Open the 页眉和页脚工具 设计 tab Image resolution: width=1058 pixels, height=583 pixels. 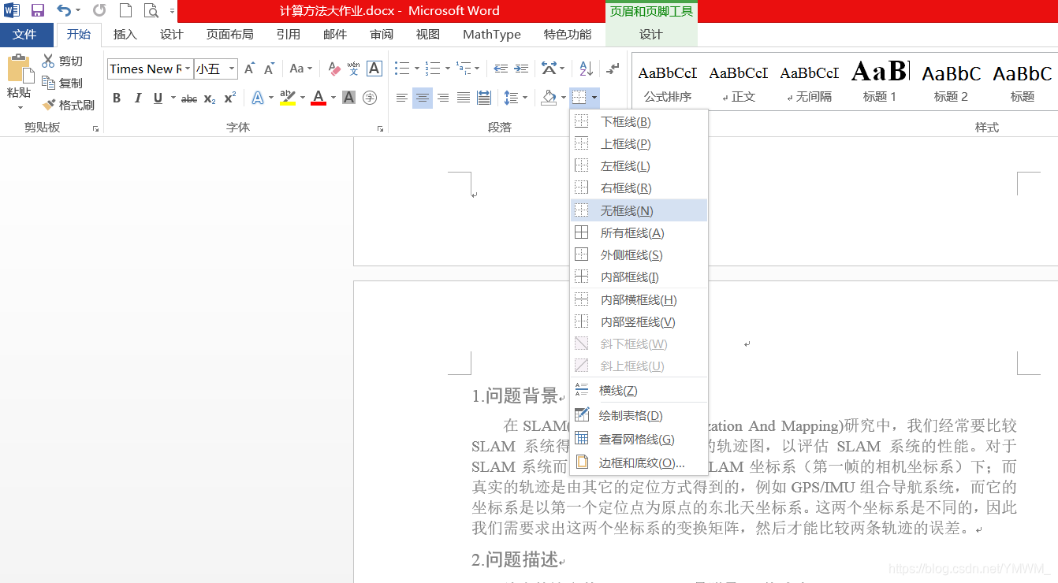click(651, 35)
